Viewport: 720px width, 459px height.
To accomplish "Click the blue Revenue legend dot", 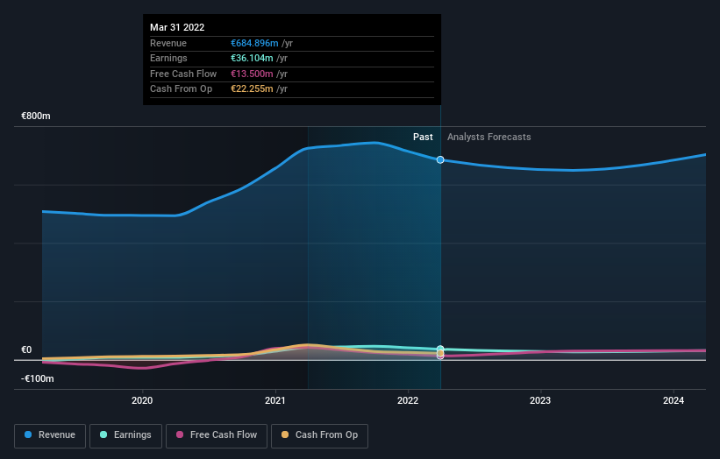I will 28,434.
